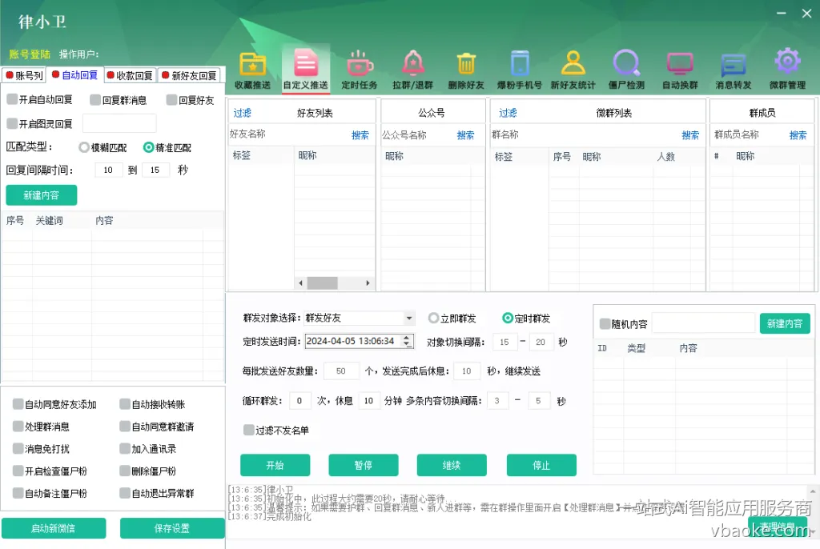Toggle the 过滤不发名单 checkbox

[249, 430]
